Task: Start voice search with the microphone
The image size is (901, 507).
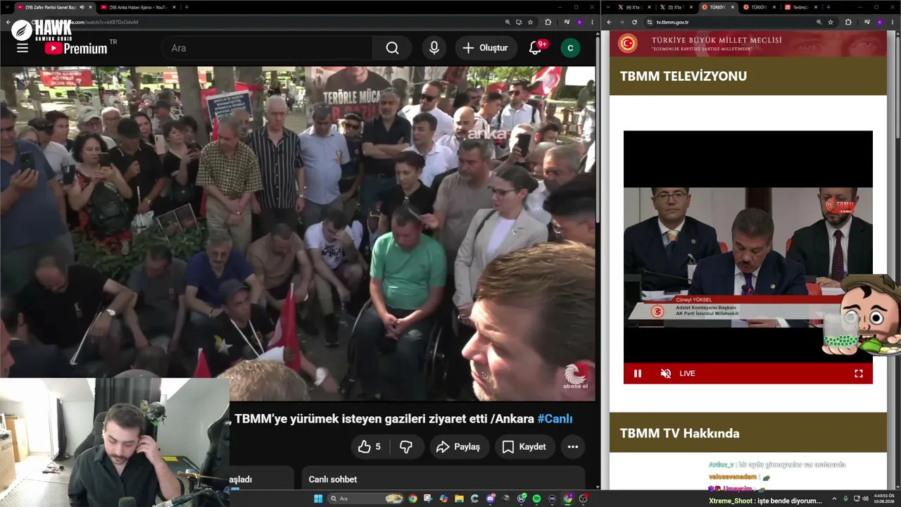Action: (x=434, y=48)
